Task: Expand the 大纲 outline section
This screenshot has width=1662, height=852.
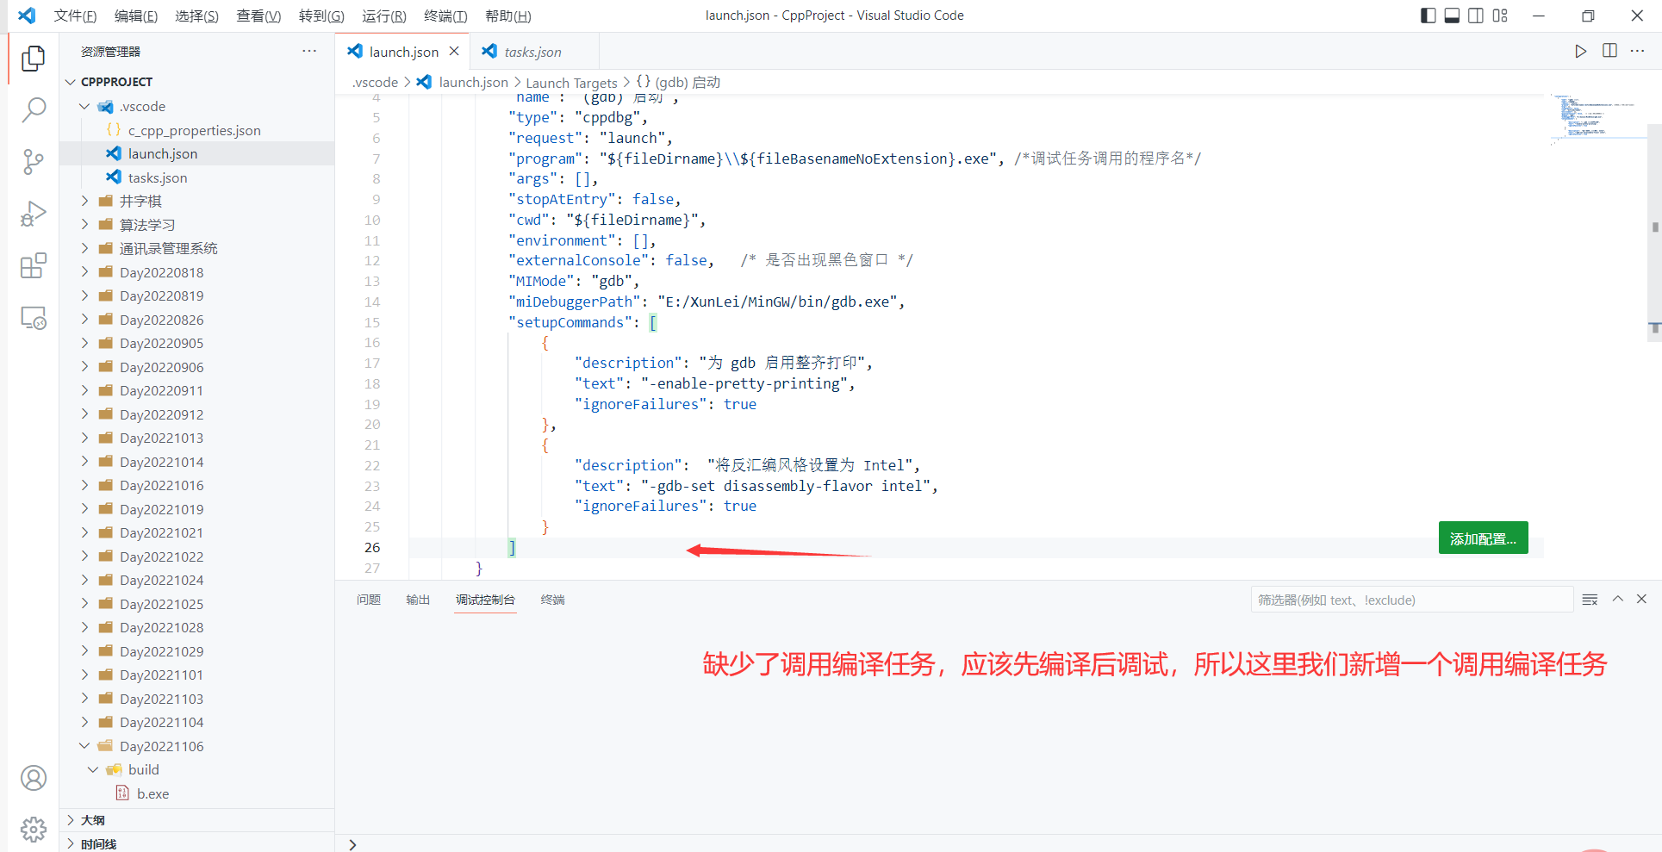Action: click(x=197, y=820)
